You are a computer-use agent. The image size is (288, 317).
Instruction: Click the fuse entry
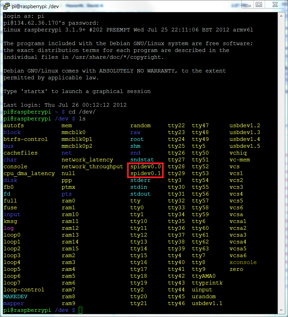[10, 208]
